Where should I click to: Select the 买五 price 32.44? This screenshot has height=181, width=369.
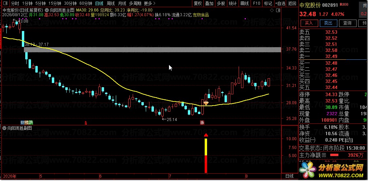[331, 87]
